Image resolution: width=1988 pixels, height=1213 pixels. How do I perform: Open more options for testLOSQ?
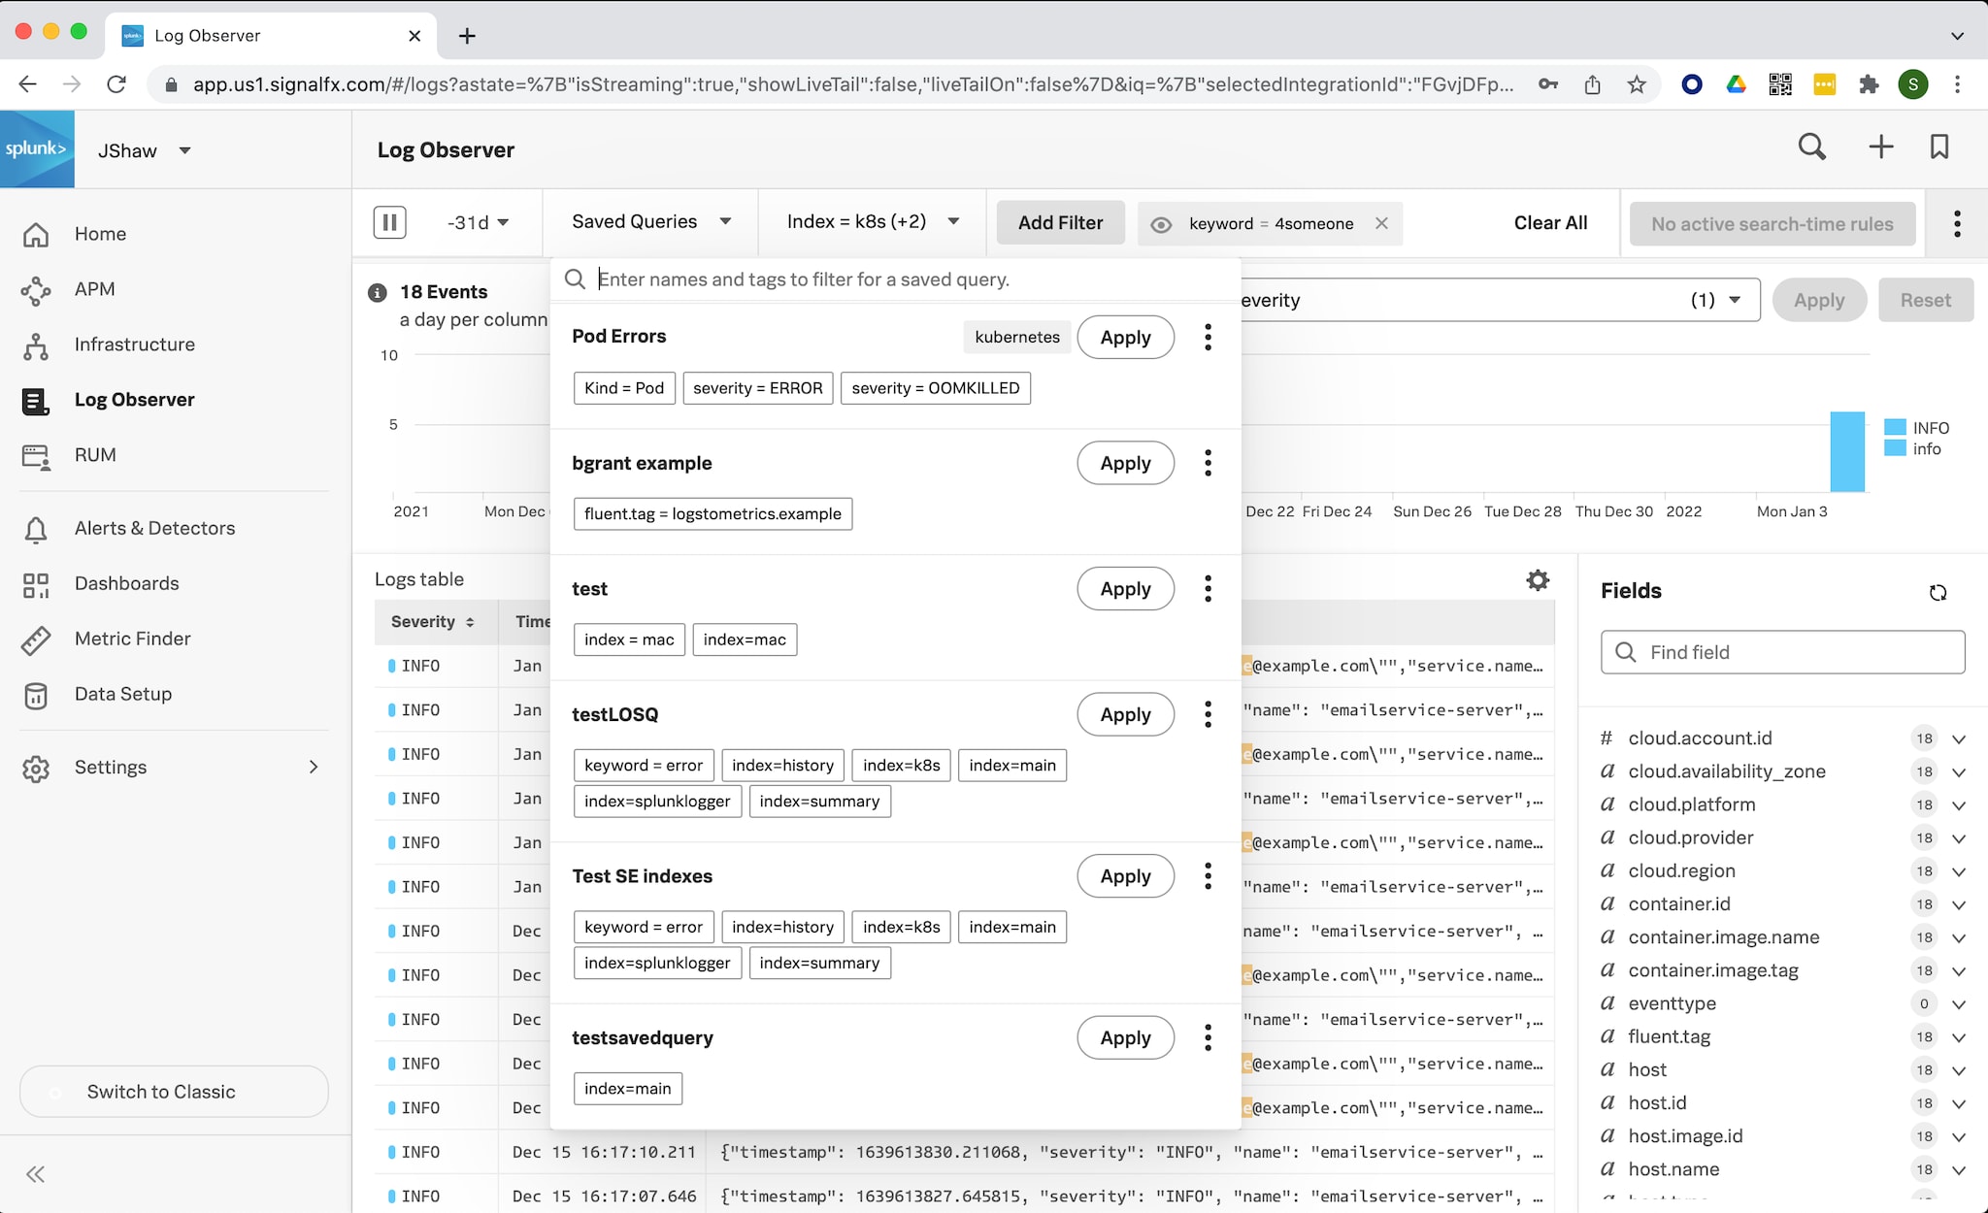pyautogui.click(x=1208, y=714)
